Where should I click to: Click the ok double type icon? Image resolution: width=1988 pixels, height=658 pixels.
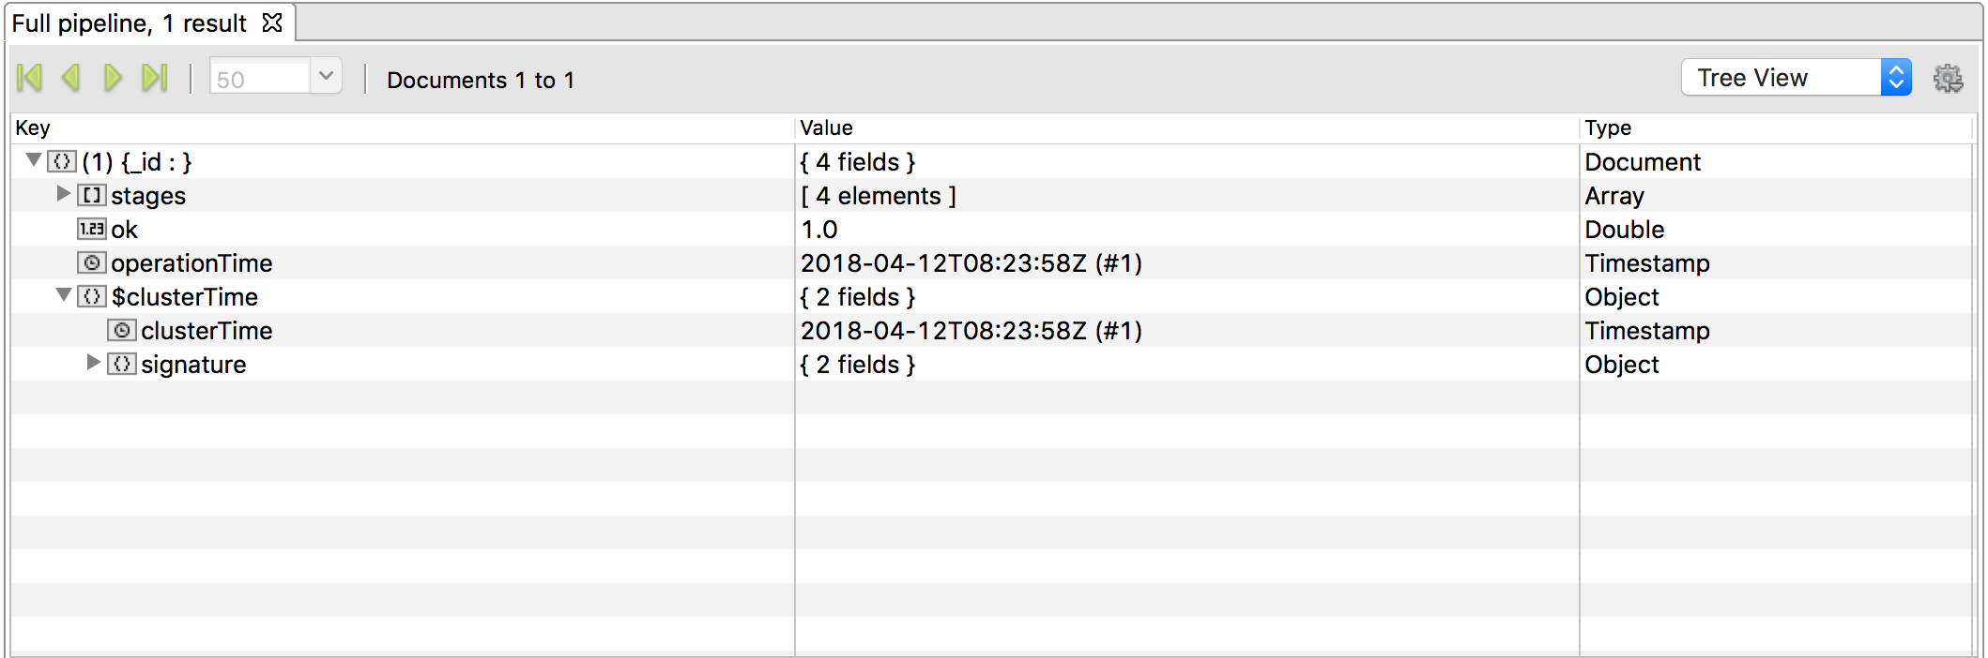(91, 229)
